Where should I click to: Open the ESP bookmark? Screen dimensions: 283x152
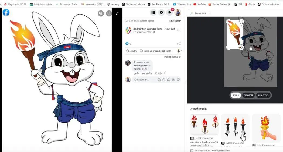pyautogui.click(x=238, y=4)
